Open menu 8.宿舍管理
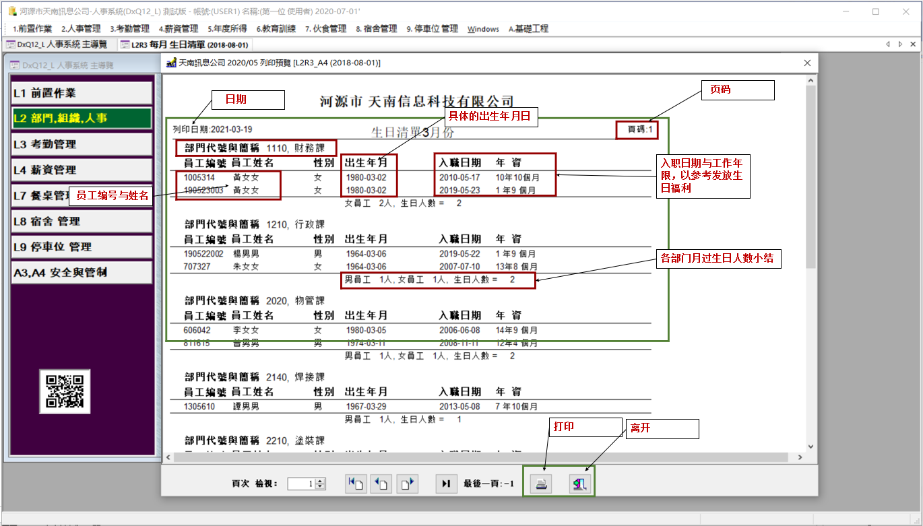The width and height of the screenshot is (923, 526). coord(376,29)
